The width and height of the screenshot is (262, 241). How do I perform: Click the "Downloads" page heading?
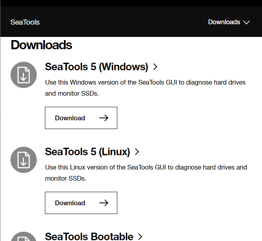[x=41, y=45]
